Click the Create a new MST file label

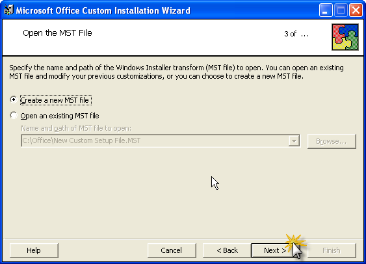pyautogui.click(x=55, y=100)
